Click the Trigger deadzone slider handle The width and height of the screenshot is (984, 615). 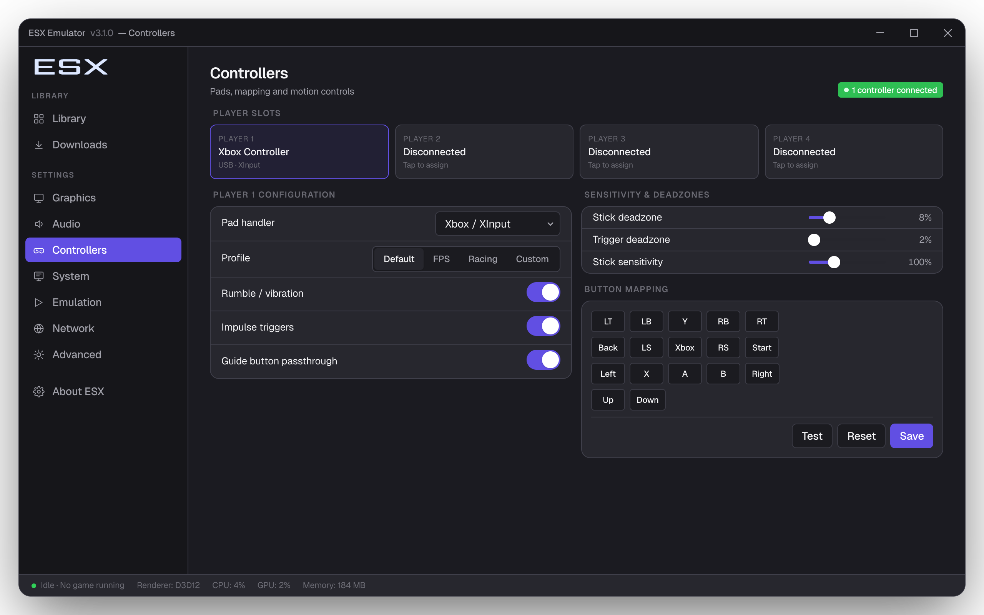point(814,240)
